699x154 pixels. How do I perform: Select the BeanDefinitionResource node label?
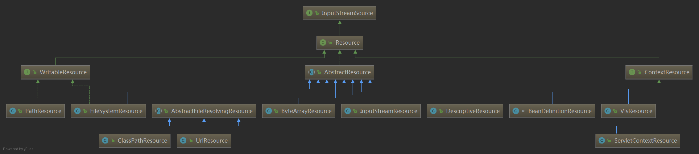560,111
